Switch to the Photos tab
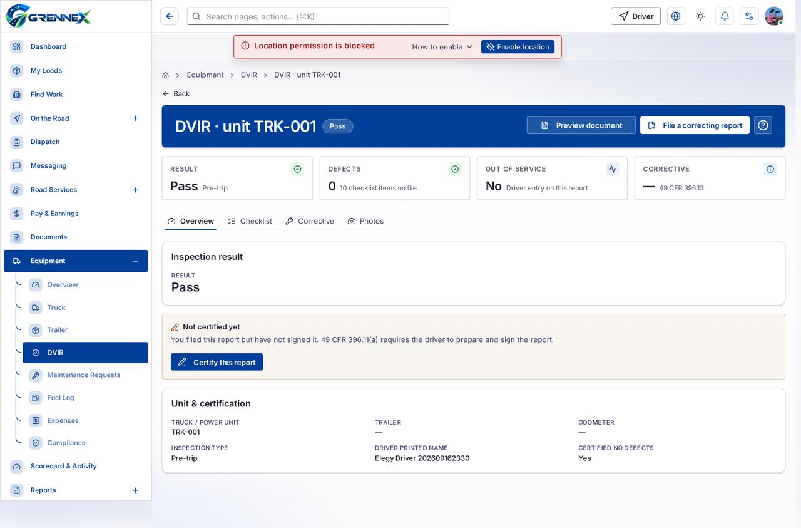The image size is (801, 528). [x=365, y=221]
